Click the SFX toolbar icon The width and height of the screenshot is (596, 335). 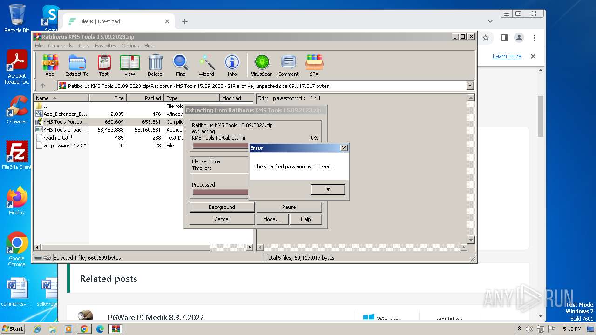[314, 65]
